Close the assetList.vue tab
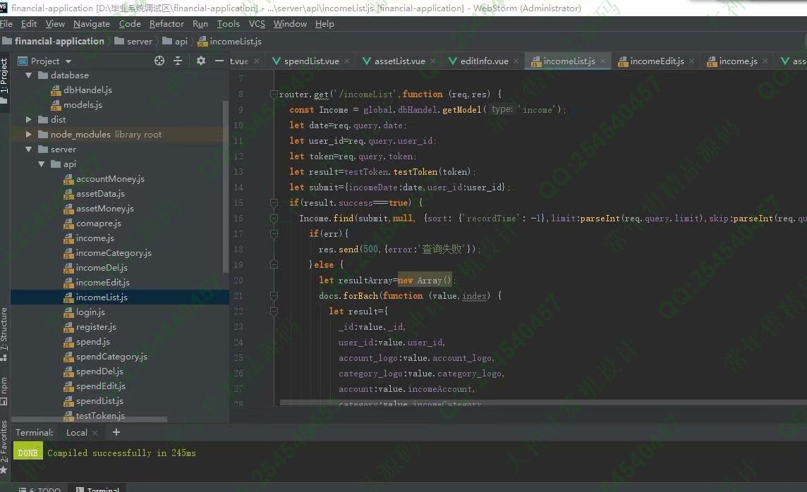 tap(433, 61)
